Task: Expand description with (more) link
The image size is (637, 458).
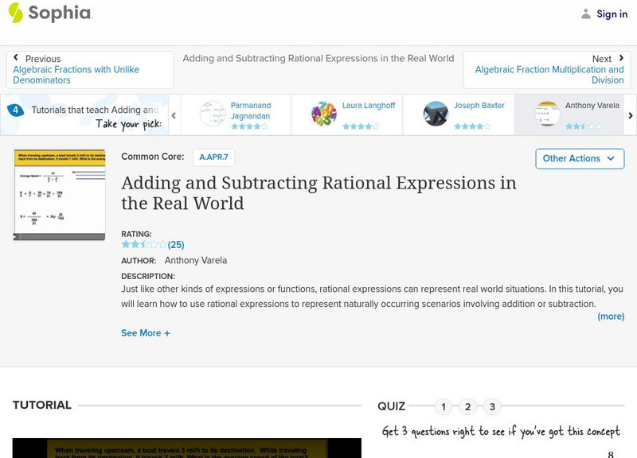Action: (611, 316)
